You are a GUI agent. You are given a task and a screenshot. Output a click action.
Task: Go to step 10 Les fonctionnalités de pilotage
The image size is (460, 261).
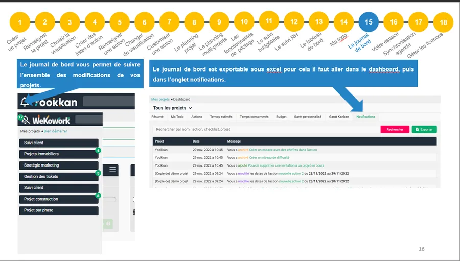pos(244,21)
